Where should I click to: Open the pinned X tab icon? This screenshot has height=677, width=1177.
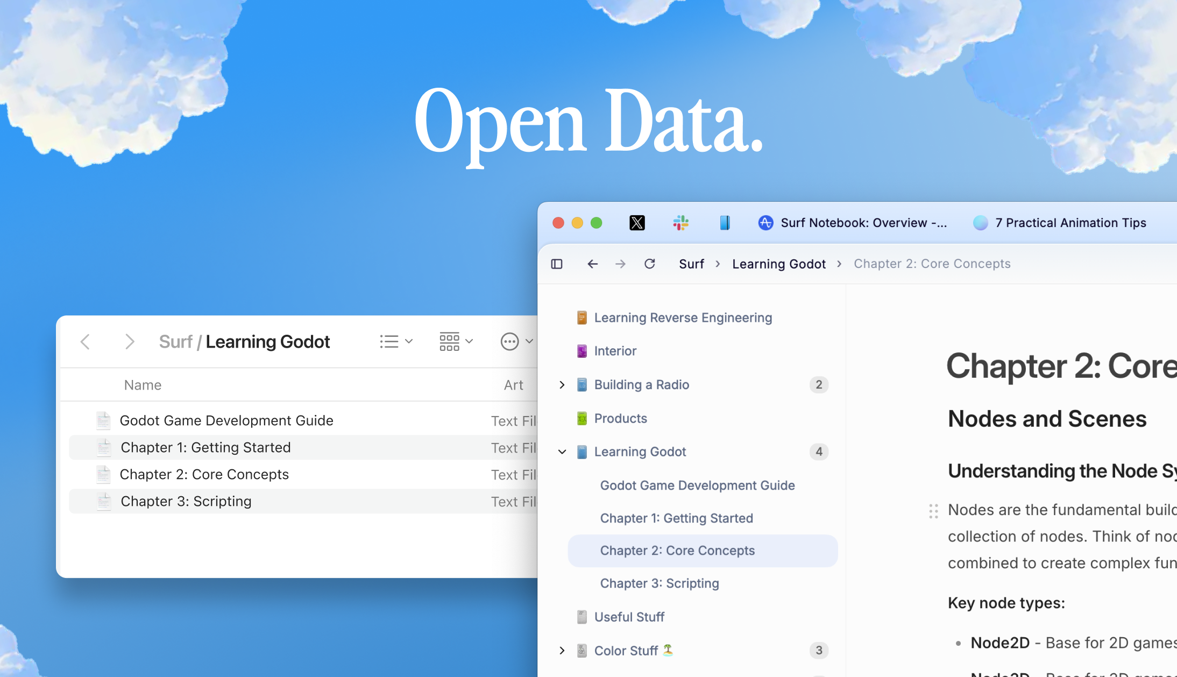(637, 223)
